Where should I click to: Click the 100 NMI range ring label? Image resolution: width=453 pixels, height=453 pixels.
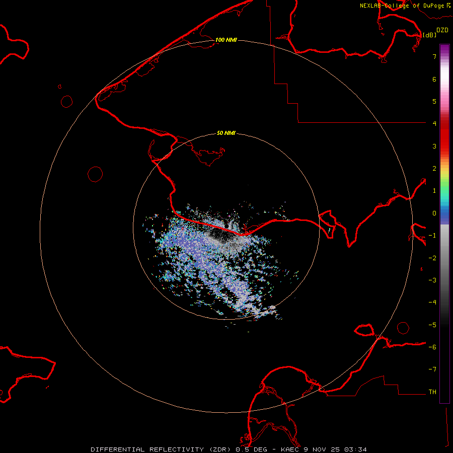226,40
